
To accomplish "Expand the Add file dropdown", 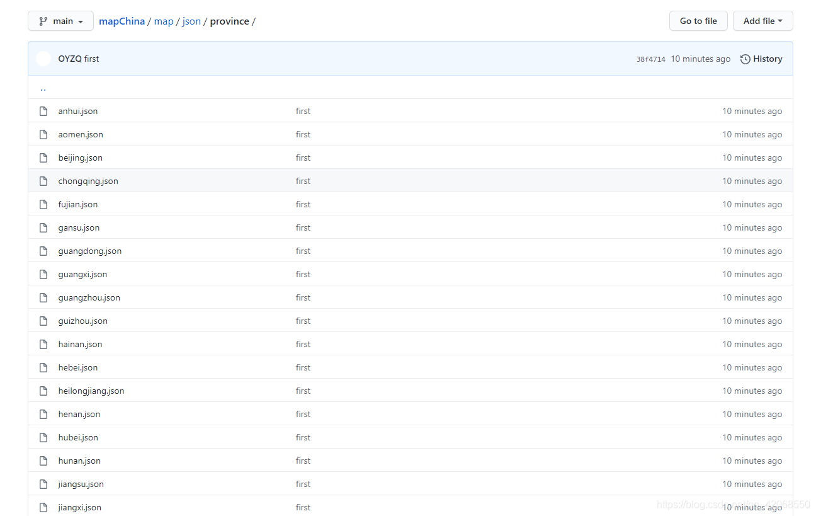I will [762, 21].
